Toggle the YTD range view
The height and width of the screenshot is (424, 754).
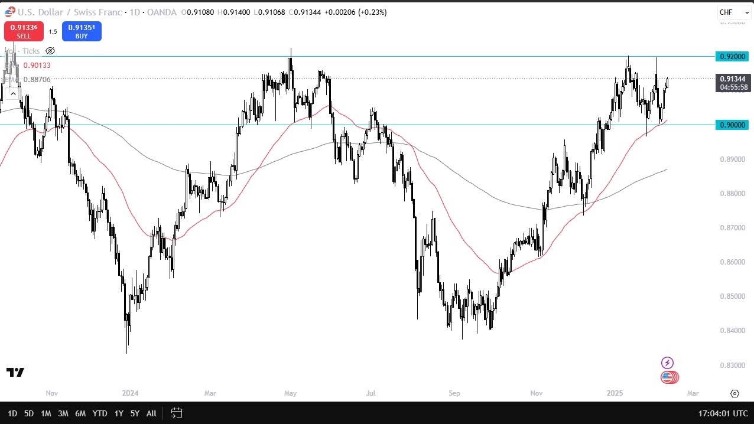[99, 413]
